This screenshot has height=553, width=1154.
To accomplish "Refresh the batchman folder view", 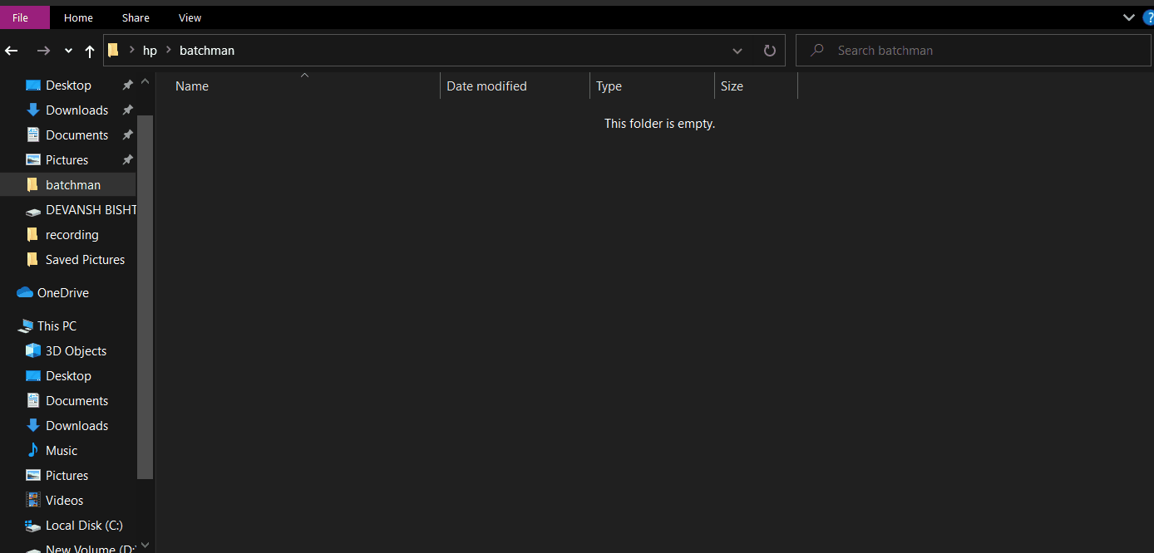I will [x=769, y=51].
